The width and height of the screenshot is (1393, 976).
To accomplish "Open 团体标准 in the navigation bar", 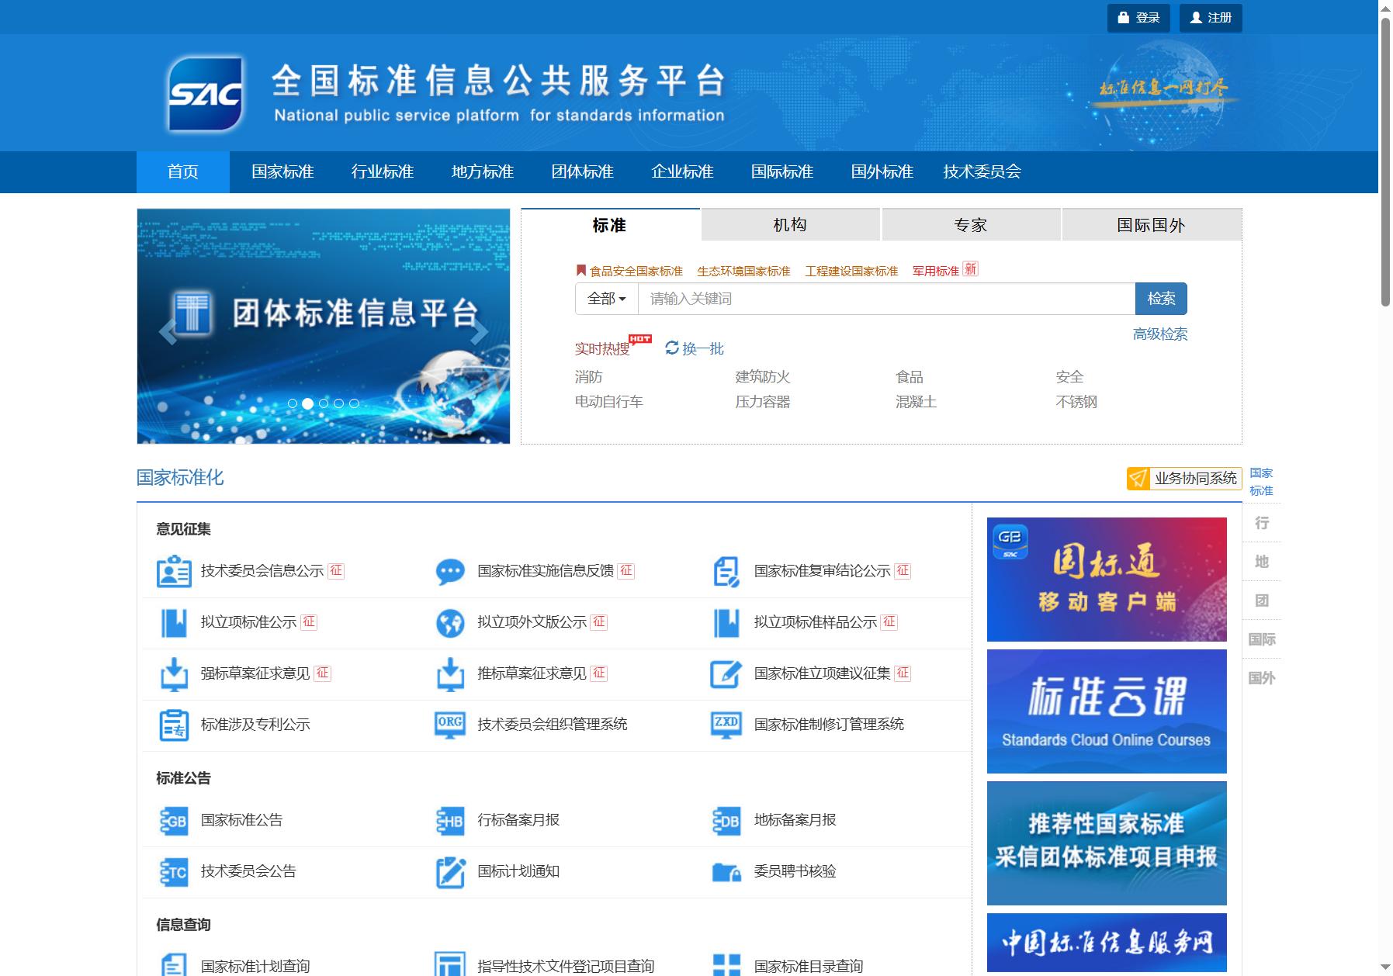I will click(583, 172).
